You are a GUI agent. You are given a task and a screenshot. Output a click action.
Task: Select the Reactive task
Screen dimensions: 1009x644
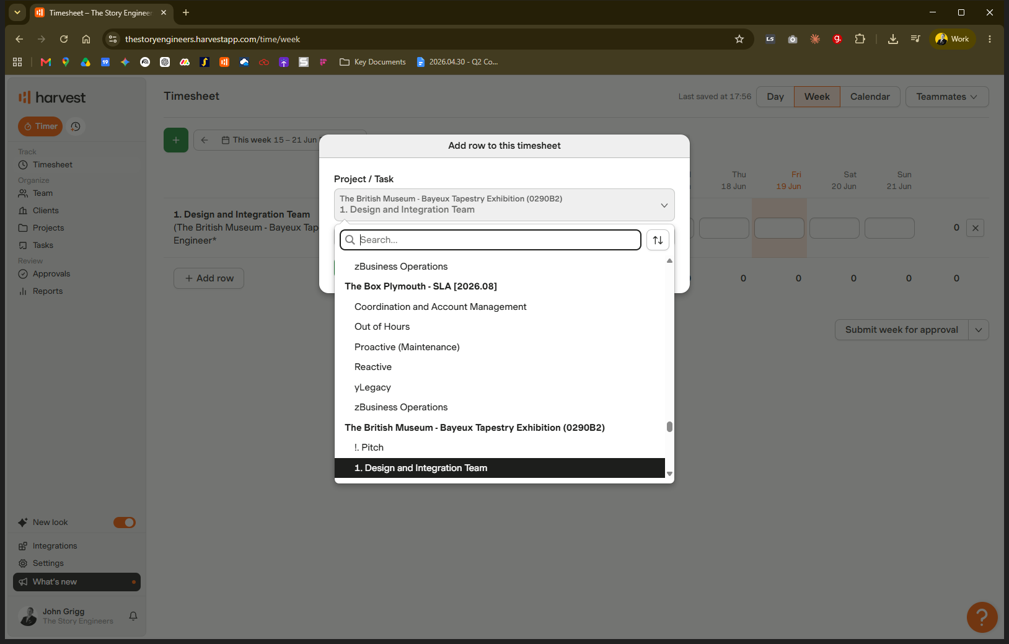pos(500,367)
